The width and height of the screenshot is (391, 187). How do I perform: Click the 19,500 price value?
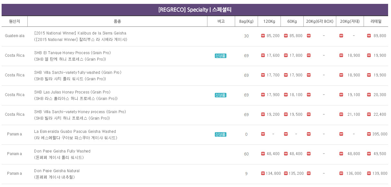[x=296, y=114]
